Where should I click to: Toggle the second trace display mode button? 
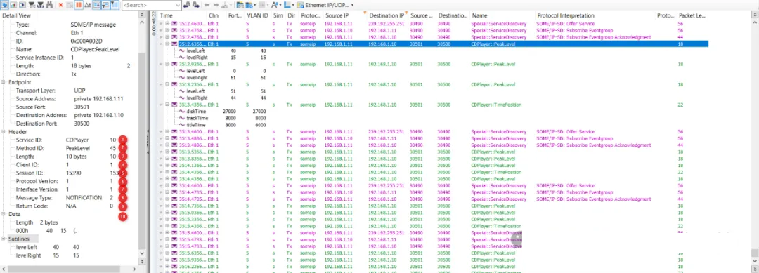(x=105, y=5)
